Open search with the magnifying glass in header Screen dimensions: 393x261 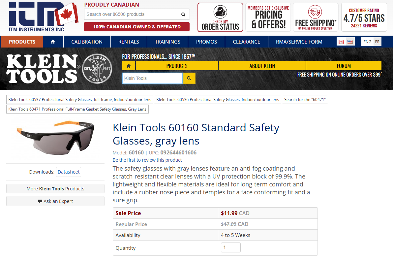point(183,15)
